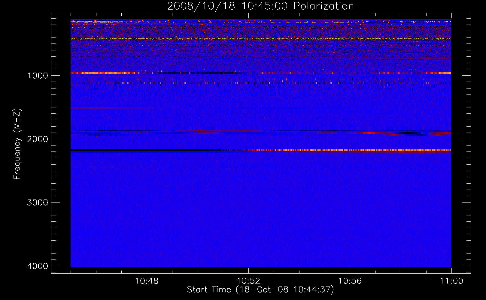This screenshot has height=300, width=486.
Task: Click the 10:48 time tick label
Action: coord(147,281)
